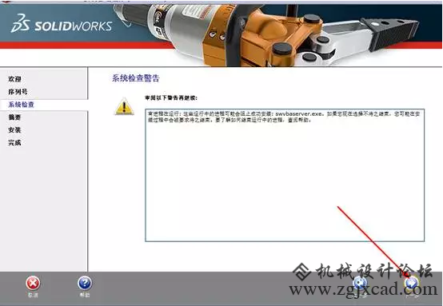Screen dimensions: 443x306
Task: Go back with the Previous arrow icon
Action: click(360, 283)
